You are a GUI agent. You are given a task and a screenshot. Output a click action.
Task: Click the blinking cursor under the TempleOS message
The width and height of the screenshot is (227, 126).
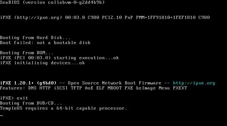click(x=2, y=115)
